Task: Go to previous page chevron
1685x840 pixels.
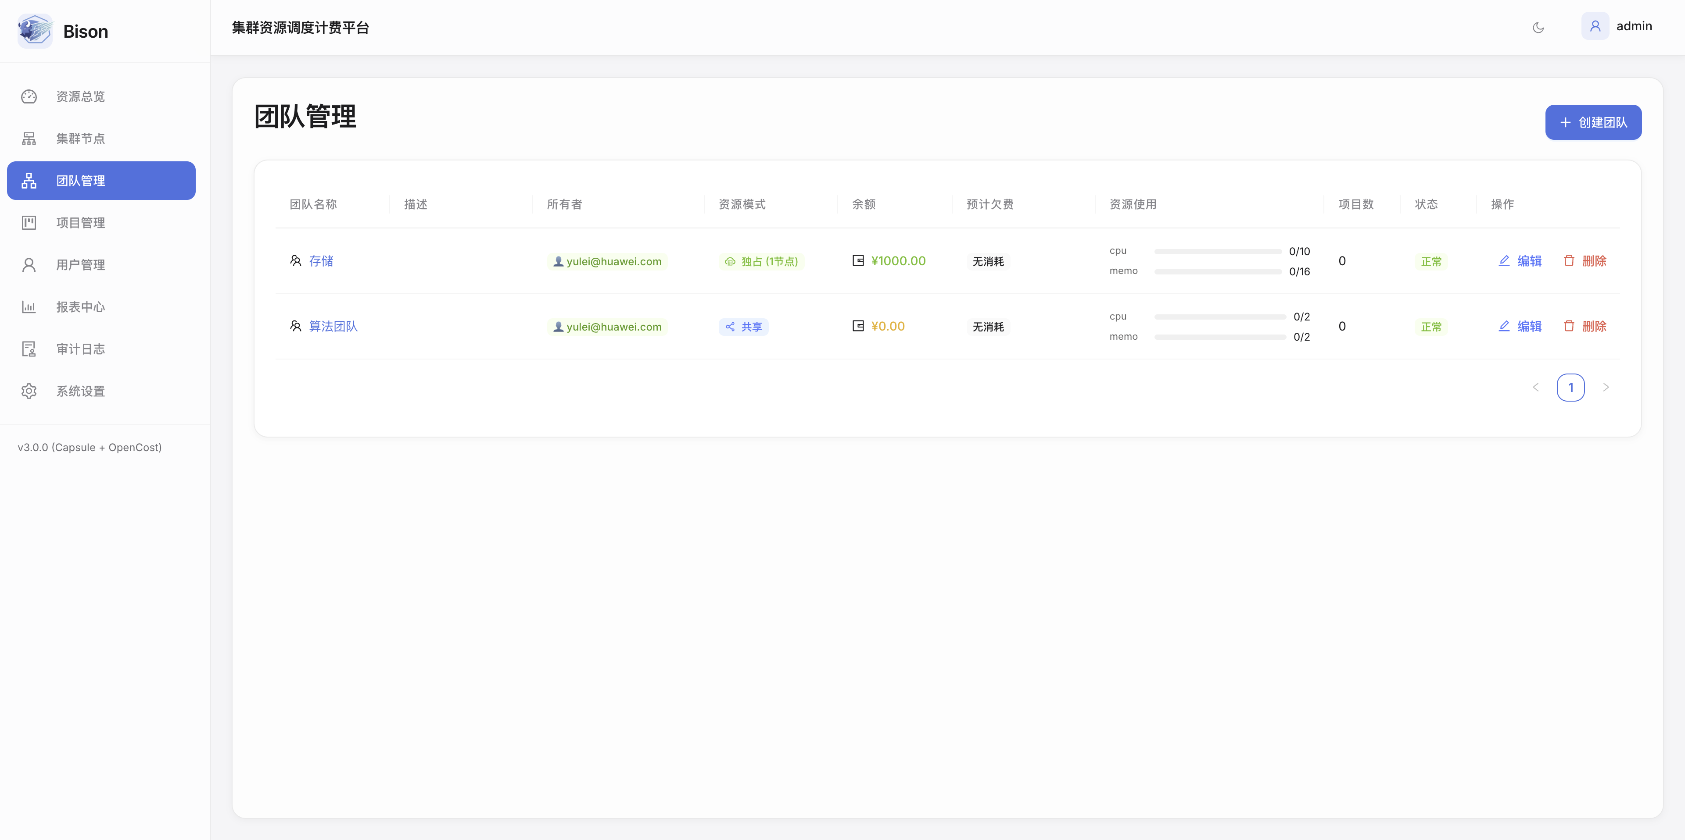Action: click(1535, 388)
